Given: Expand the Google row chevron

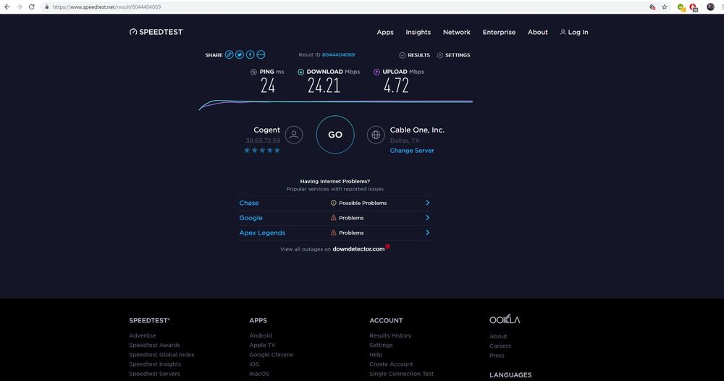Looking at the screenshot, I should point(428,217).
